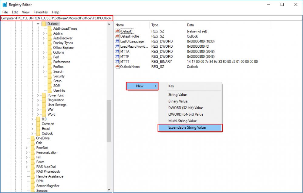Click the tree pane scroll-down arrow
303x193 pixels.
pos(109,190)
